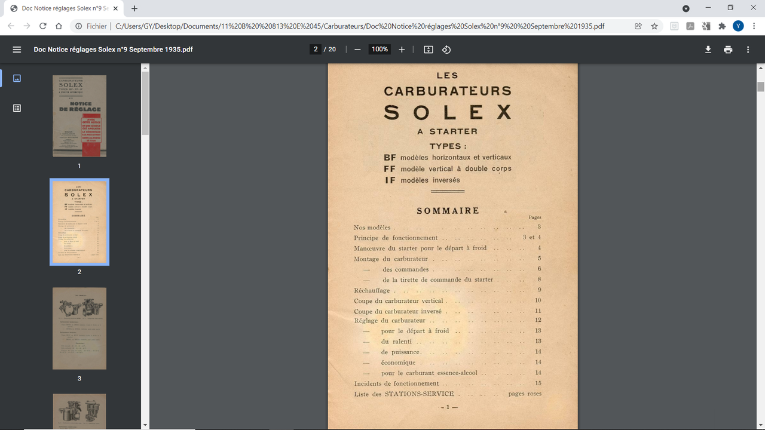Close the Doc Notice réglages Solex tab

coord(117,8)
